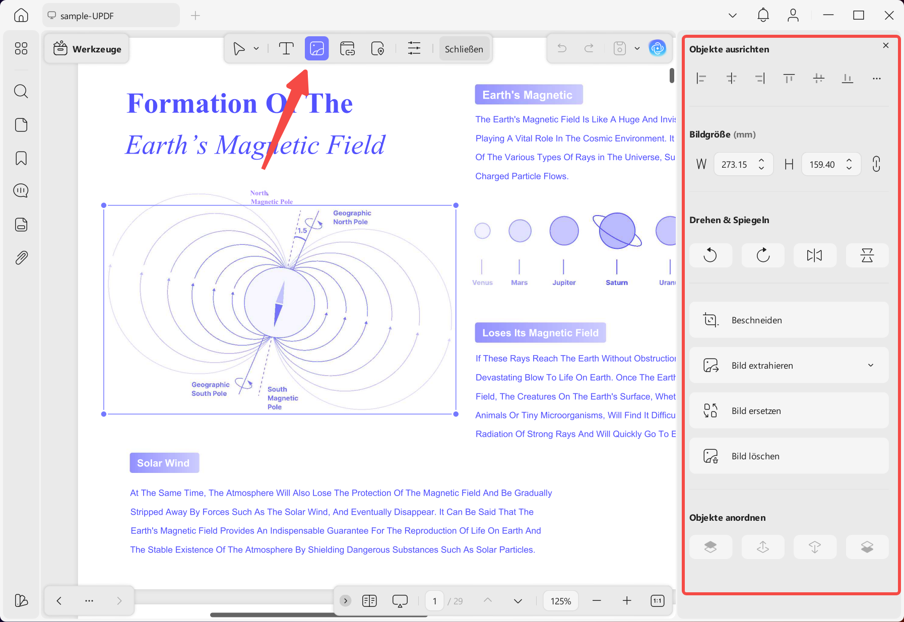Click the Schließen button
Screen dimensions: 904x622
[464, 49]
